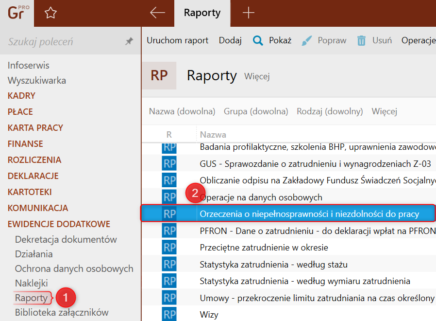Go back using the left arrow icon
This screenshot has width=436, height=321.
coord(157,13)
